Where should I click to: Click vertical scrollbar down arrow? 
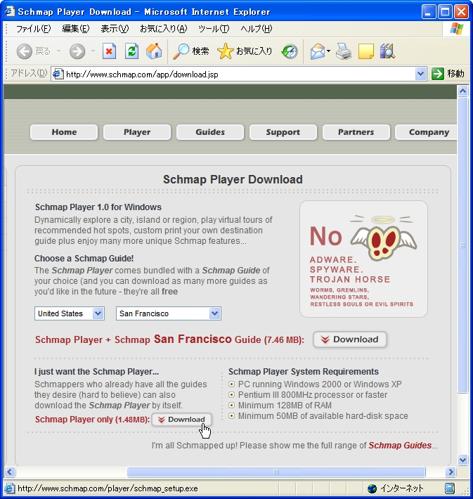[x=462, y=460]
